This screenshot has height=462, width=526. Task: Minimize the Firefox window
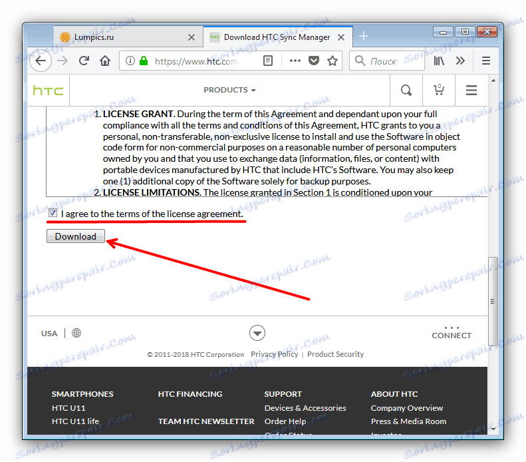pyautogui.click(x=443, y=32)
